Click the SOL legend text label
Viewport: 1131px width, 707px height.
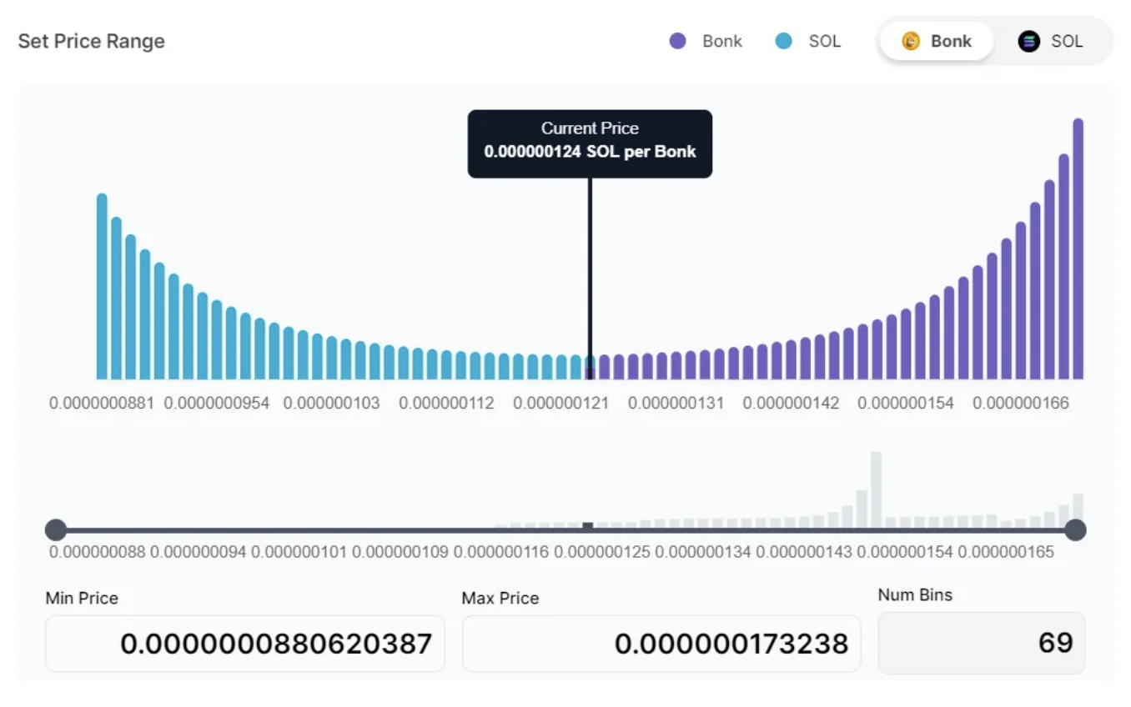pyautogui.click(x=825, y=41)
